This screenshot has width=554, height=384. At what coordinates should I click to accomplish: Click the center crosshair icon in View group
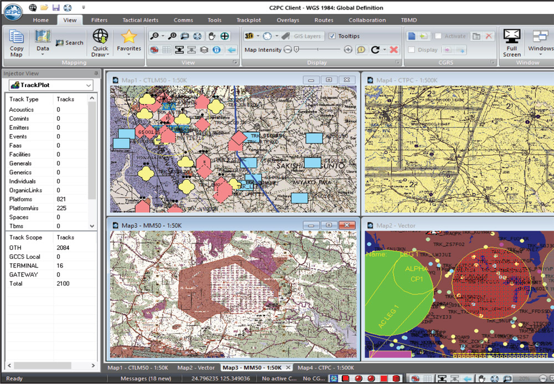click(x=225, y=36)
